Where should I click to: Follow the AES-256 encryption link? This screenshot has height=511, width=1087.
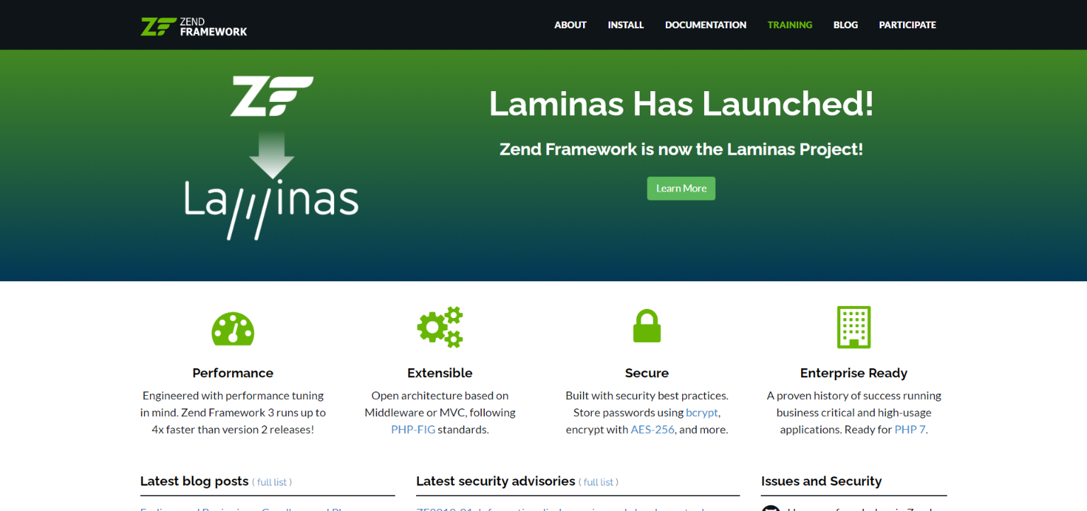click(652, 429)
